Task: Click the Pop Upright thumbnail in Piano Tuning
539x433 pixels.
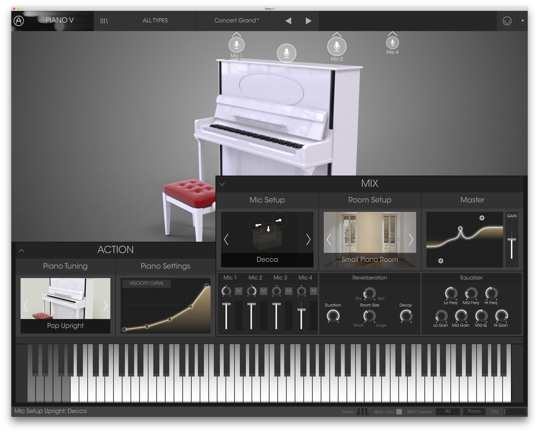Action: (65, 298)
